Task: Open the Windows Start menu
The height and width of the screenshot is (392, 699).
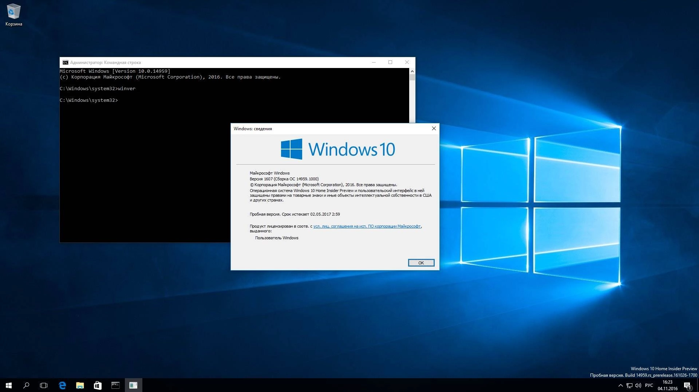Action: tap(9, 385)
